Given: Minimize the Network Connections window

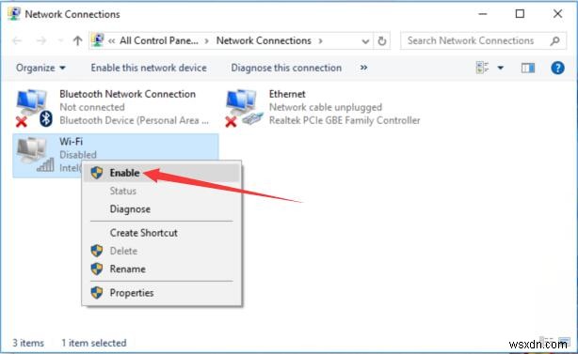Looking at the screenshot, I should [483, 14].
